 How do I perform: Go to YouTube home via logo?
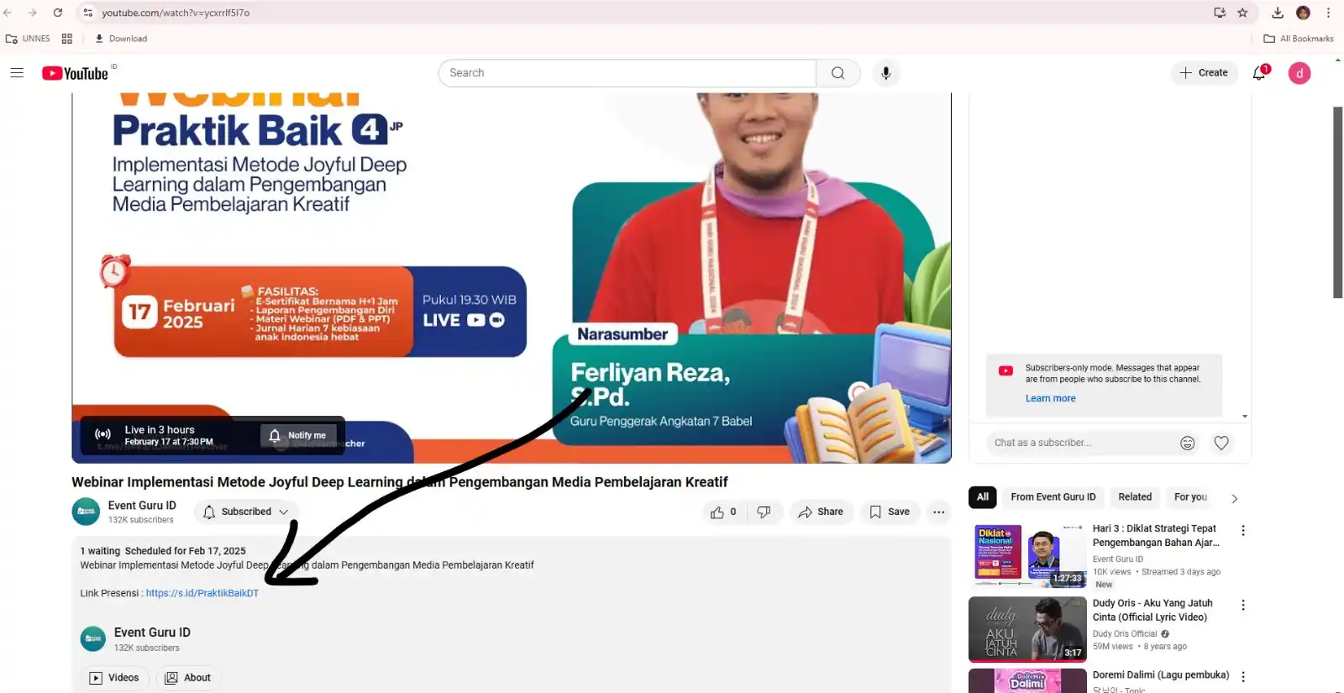[x=75, y=73]
